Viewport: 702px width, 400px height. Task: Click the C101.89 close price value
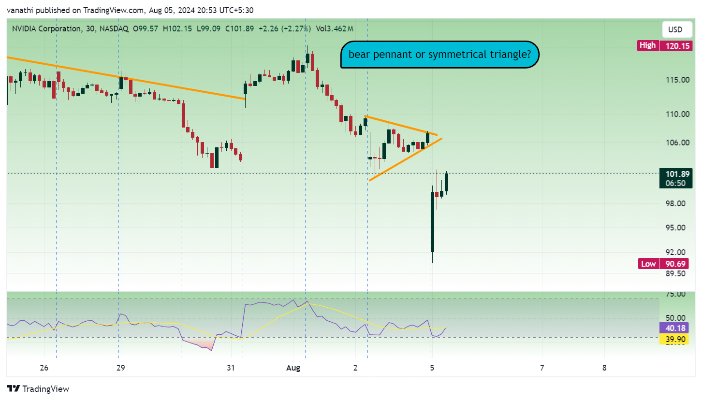click(x=239, y=29)
